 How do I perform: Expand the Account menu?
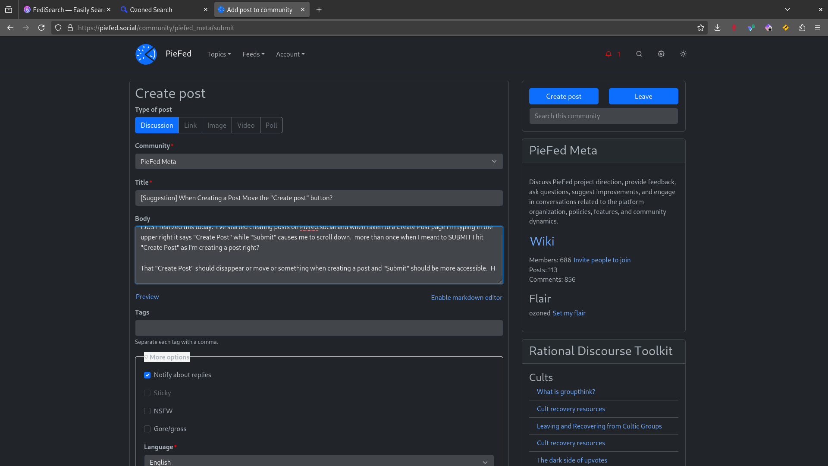290,54
